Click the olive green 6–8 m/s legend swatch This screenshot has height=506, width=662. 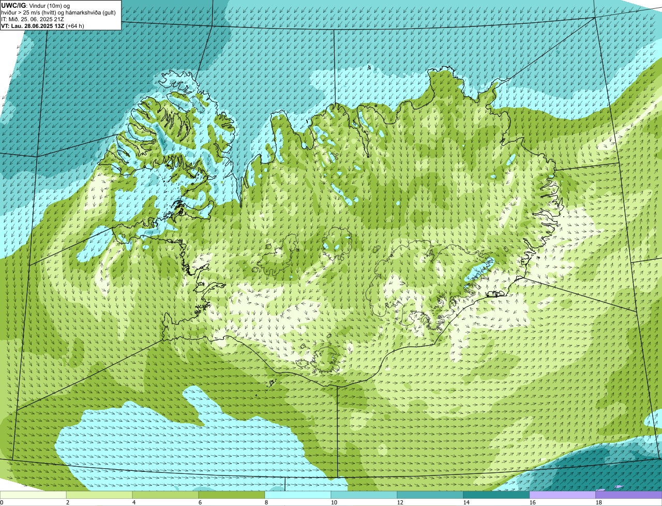[232, 495]
